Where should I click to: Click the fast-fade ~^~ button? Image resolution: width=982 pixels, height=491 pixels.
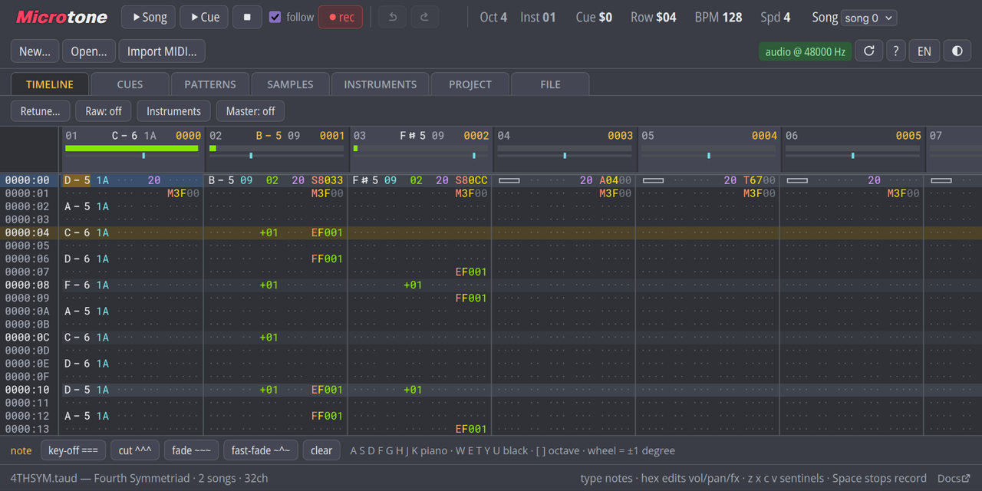point(261,450)
